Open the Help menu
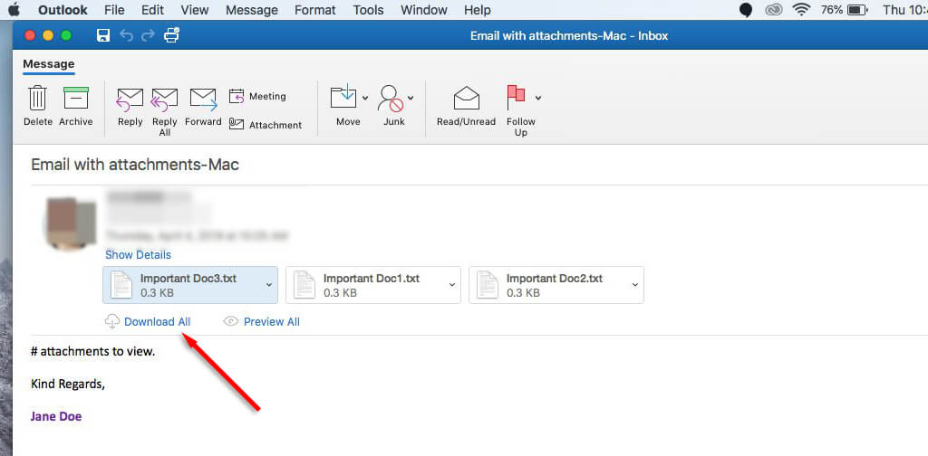This screenshot has width=928, height=456. click(x=477, y=10)
